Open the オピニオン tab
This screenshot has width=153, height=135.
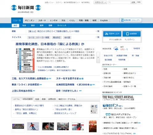click(x=30, y=21)
